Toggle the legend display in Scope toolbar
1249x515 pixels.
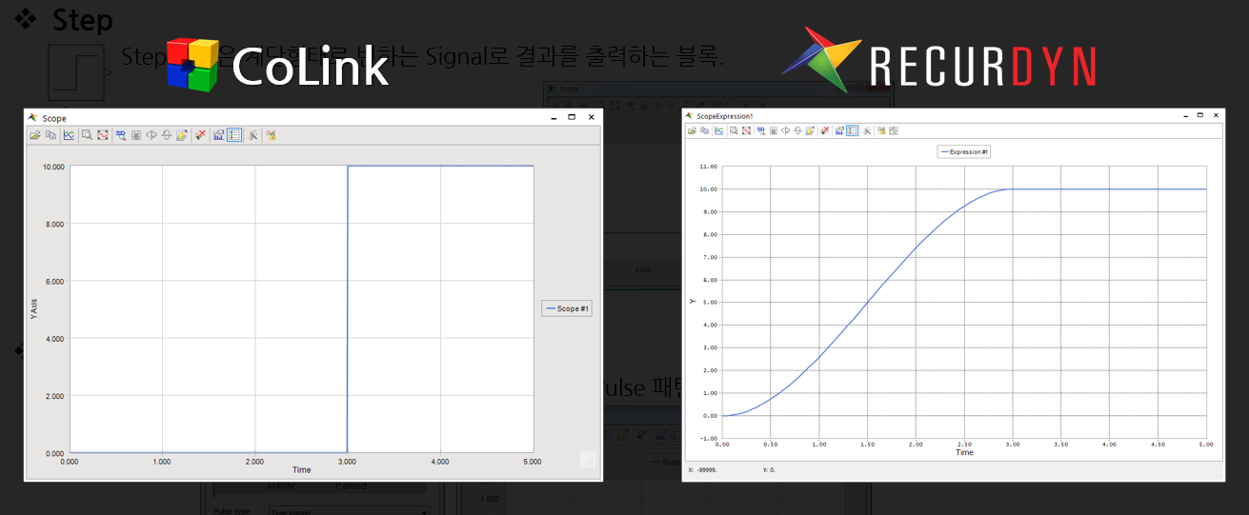point(234,135)
